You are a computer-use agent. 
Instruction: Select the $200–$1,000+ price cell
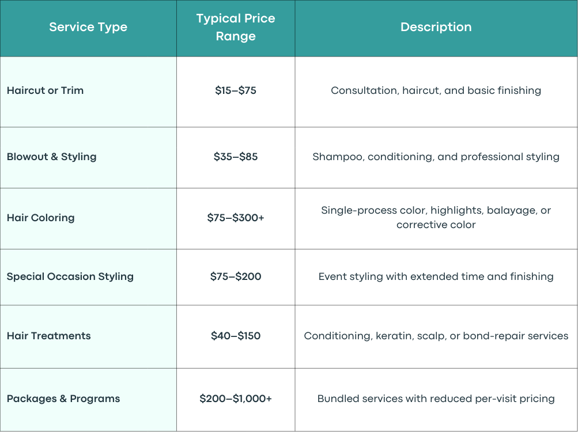point(236,399)
